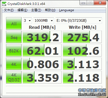Start the 4K benchmark test
Image resolution: width=108 pixels, height=98 pixels.
tap(14, 64)
